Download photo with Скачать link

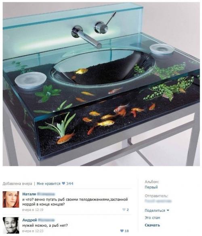pos(152,225)
